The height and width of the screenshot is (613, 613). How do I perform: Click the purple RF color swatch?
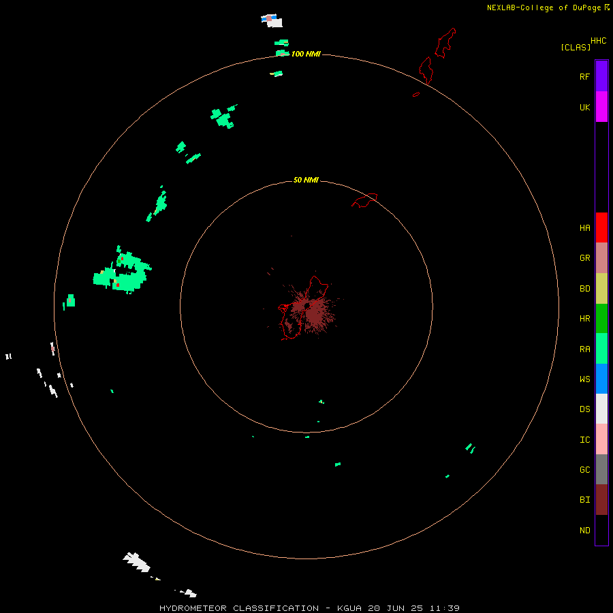tap(601, 76)
